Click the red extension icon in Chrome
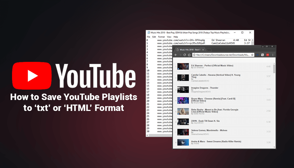Screen dimensions: 294x168 pos(268,55)
